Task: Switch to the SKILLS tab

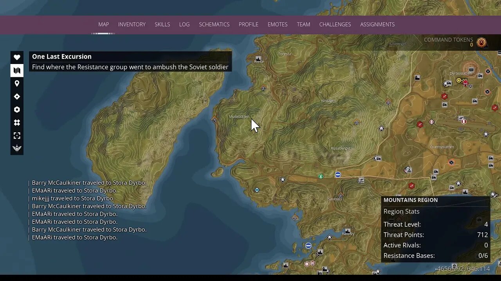Action: (162, 24)
